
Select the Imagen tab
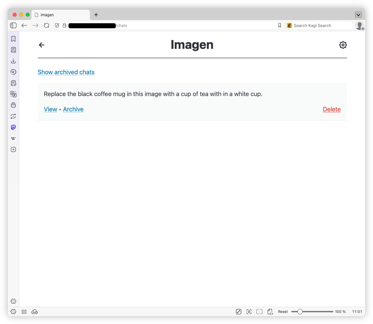coord(60,15)
